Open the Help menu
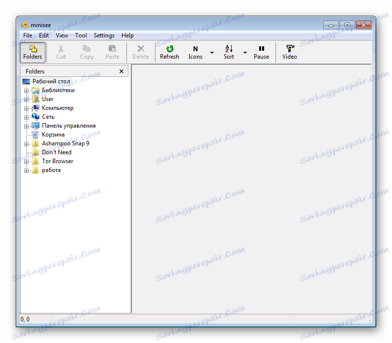The height and width of the screenshot is (343, 392). (127, 35)
